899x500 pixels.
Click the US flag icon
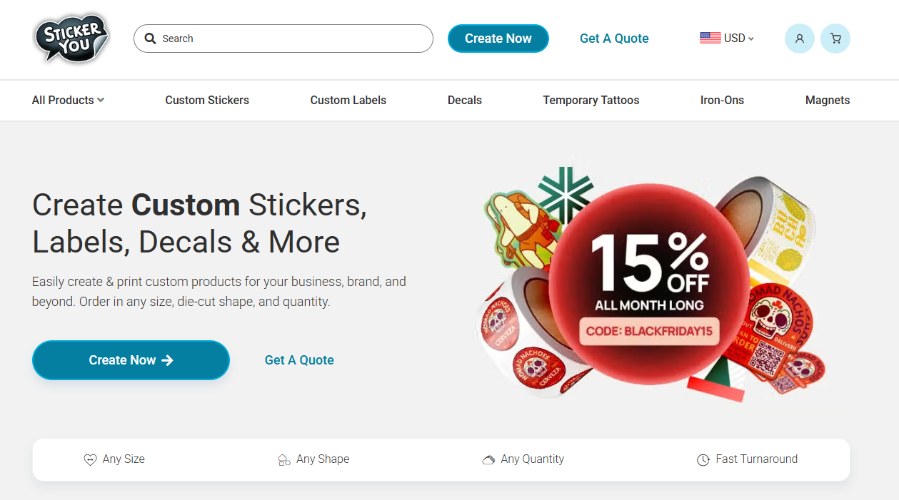pyautogui.click(x=710, y=39)
